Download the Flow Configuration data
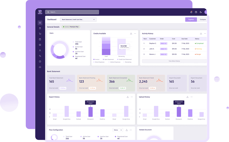Viewport: 229px width, 142px height. pyautogui.click(x=127, y=130)
